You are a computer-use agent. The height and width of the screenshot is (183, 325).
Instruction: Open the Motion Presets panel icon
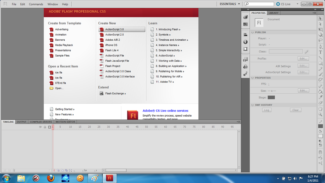[x=245, y=74]
